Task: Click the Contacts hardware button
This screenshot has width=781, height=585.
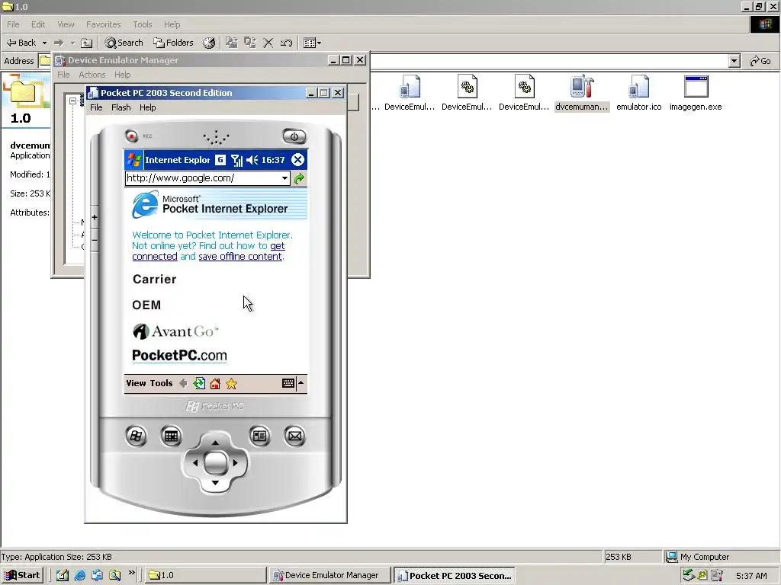Action: pyautogui.click(x=259, y=436)
